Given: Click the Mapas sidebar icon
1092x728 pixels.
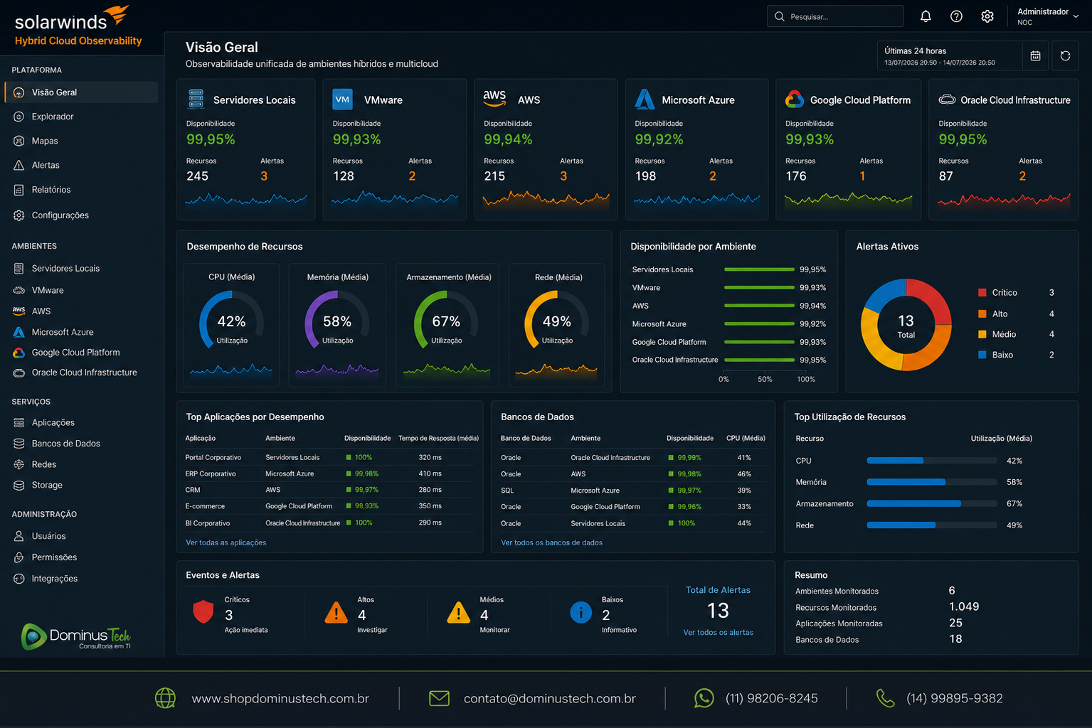Looking at the screenshot, I should 19,141.
